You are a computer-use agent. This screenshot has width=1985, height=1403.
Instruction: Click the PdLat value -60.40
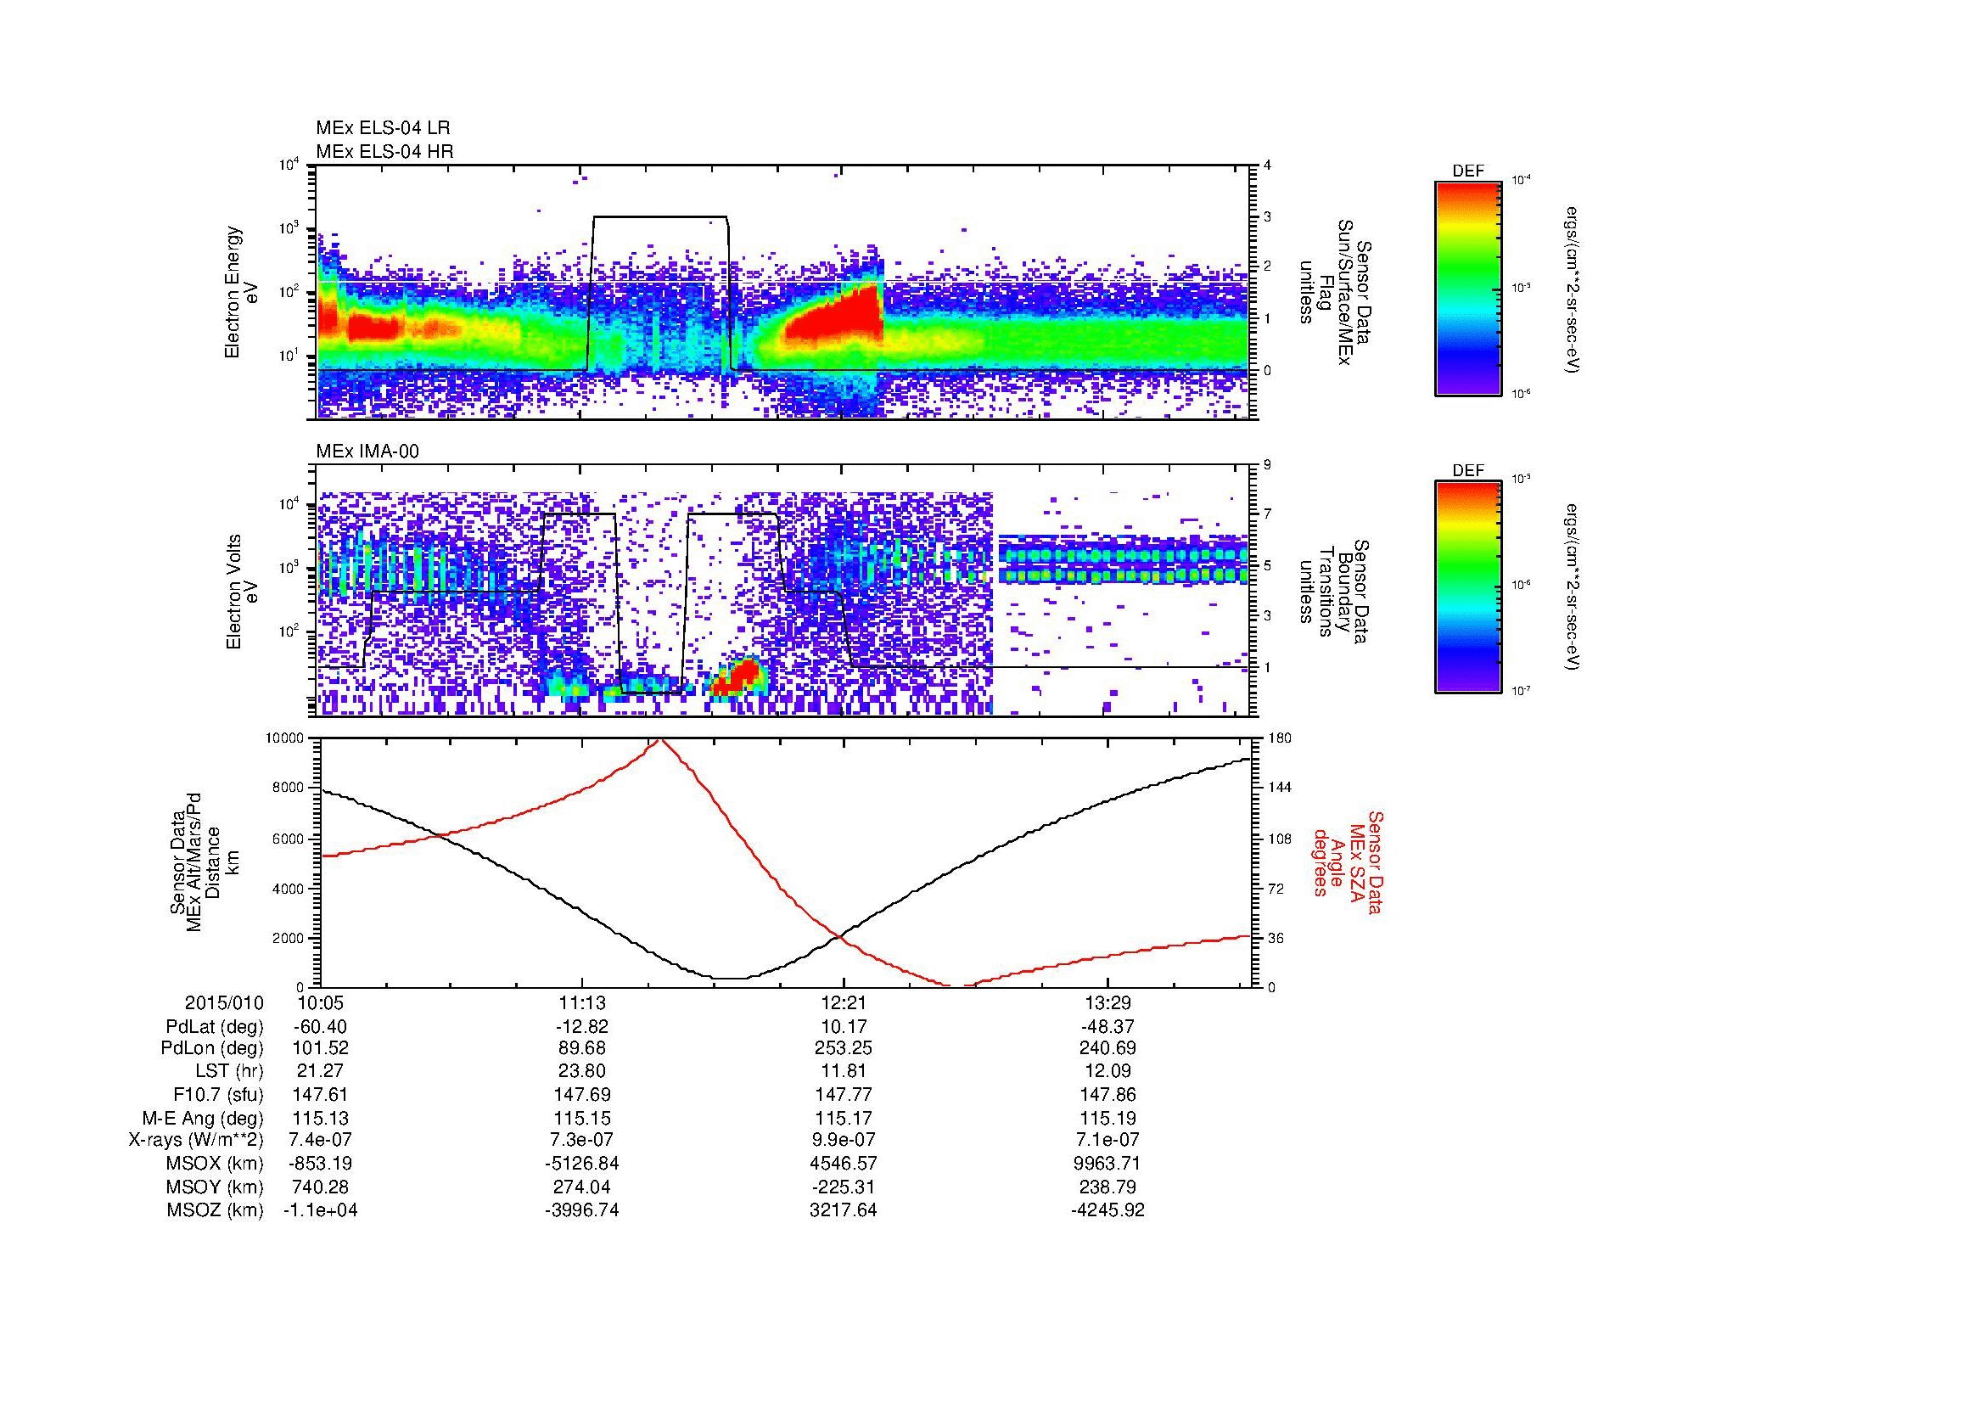coord(321,1027)
